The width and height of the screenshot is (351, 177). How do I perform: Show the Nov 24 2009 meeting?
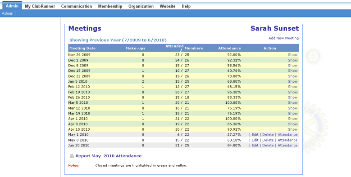point(293,55)
